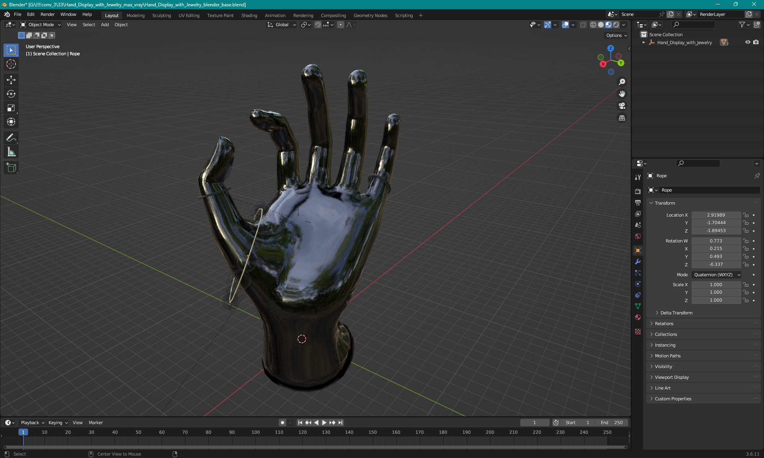The height and width of the screenshot is (458, 764).
Task: Open the Object Mode dropdown
Action: pyautogui.click(x=41, y=25)
